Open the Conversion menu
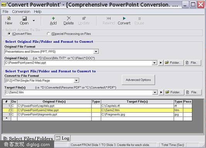This screenshot has height=148, width=206. coord(21,12)
